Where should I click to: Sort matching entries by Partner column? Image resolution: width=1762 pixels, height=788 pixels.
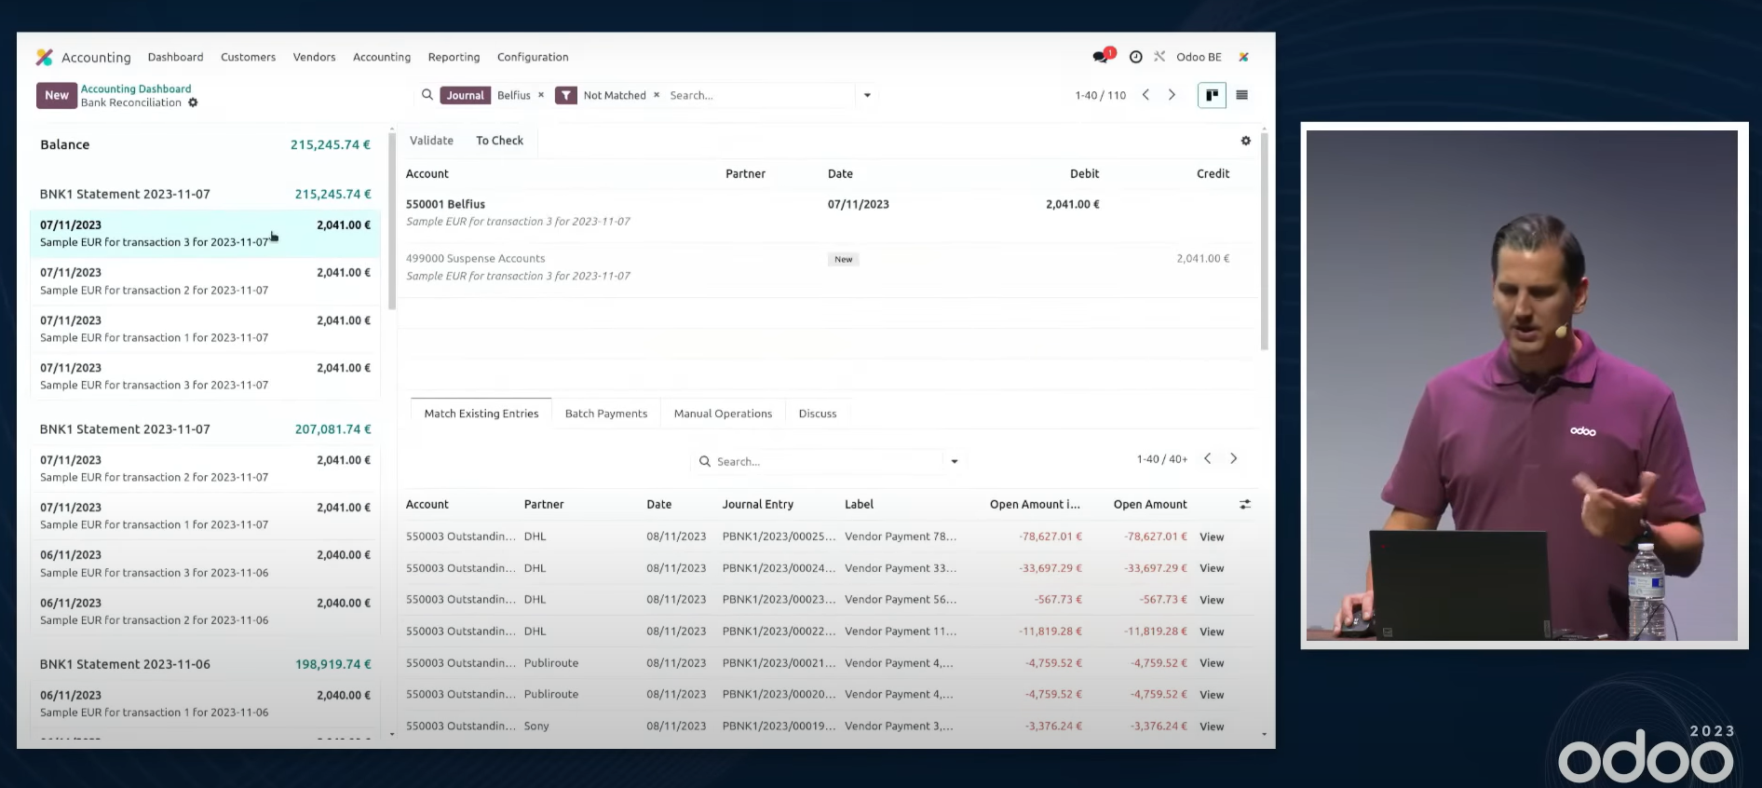(544, 504)
